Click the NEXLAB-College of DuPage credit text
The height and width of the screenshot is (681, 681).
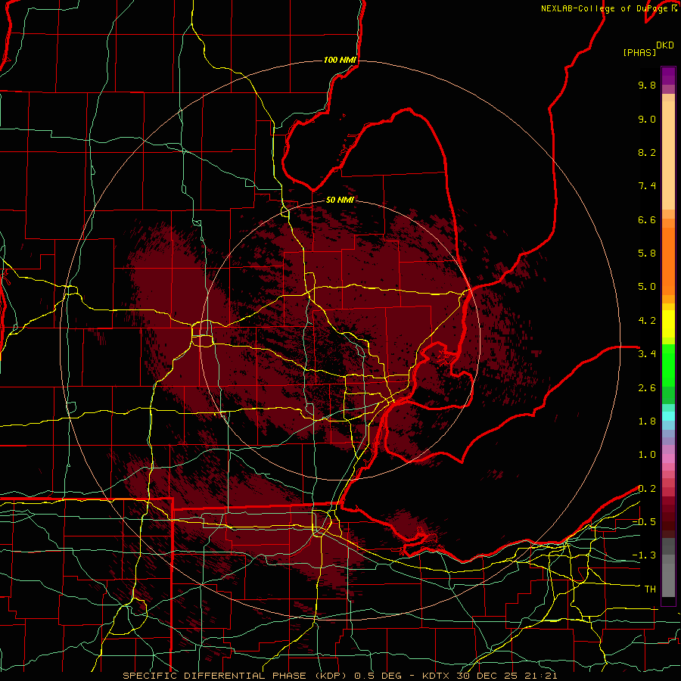point(609,8)
